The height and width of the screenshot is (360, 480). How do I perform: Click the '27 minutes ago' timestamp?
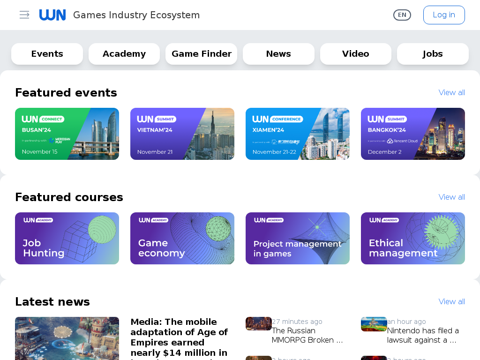(x=297, y=322)
